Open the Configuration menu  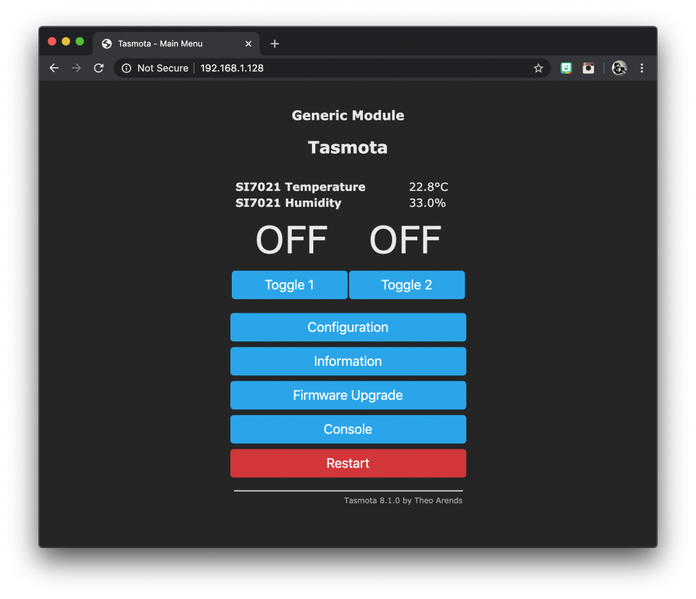(x=348, y=327)
